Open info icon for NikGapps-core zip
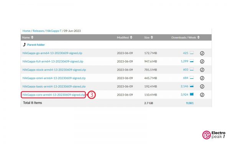This screenshot has width=230, height=144. click(x=202, y=95)
